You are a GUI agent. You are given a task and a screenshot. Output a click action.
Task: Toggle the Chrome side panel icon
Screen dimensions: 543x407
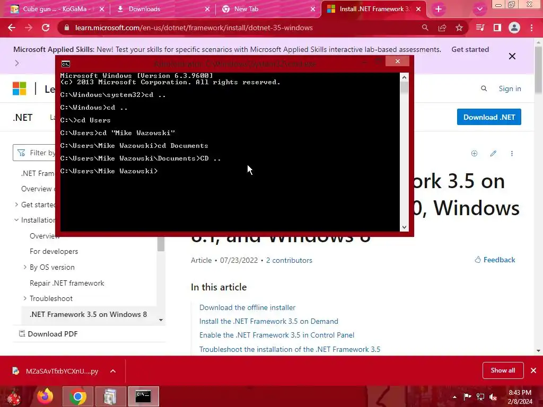(497, 28)
